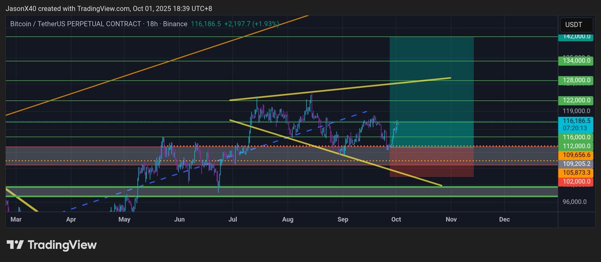The image size is (601, 262).
Task: Click the +2,197.7 (+1.93%) change value
Action: point(252,24)
